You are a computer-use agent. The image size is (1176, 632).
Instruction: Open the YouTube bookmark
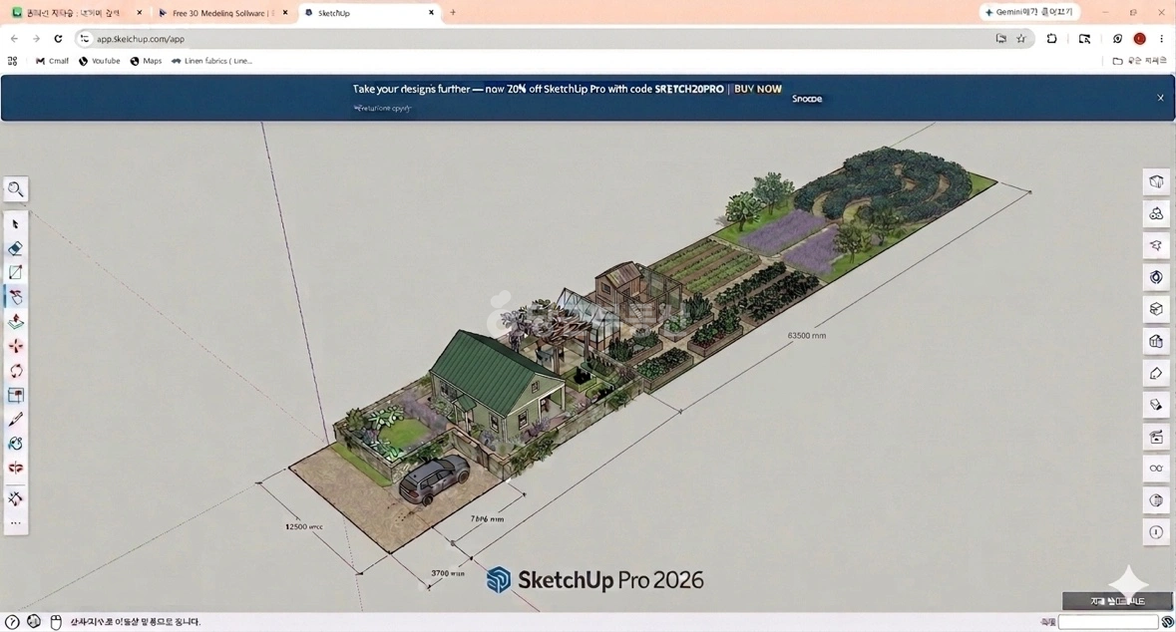[100, 62]
